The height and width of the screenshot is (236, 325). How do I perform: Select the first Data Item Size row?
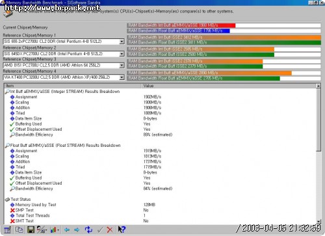161,118
